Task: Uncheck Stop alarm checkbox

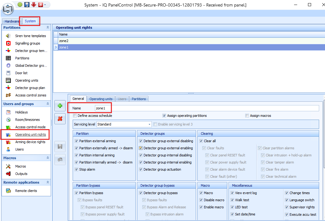Action: pos(76,169)
